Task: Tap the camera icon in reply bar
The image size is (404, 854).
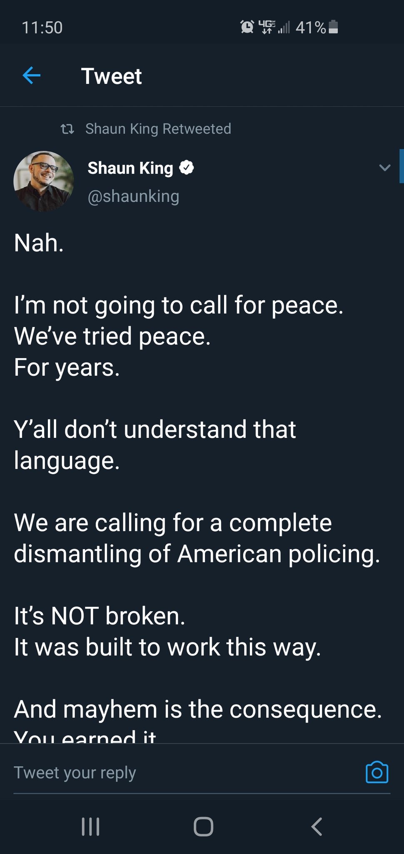Action: (x=377, y=772)
